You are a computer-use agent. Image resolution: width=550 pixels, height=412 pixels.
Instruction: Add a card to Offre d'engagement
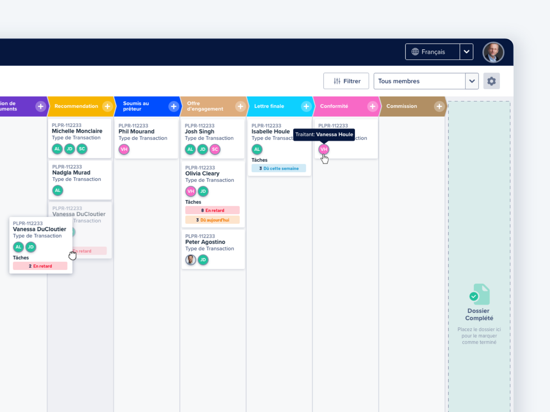pyautogui.click(x=240, y=106)
